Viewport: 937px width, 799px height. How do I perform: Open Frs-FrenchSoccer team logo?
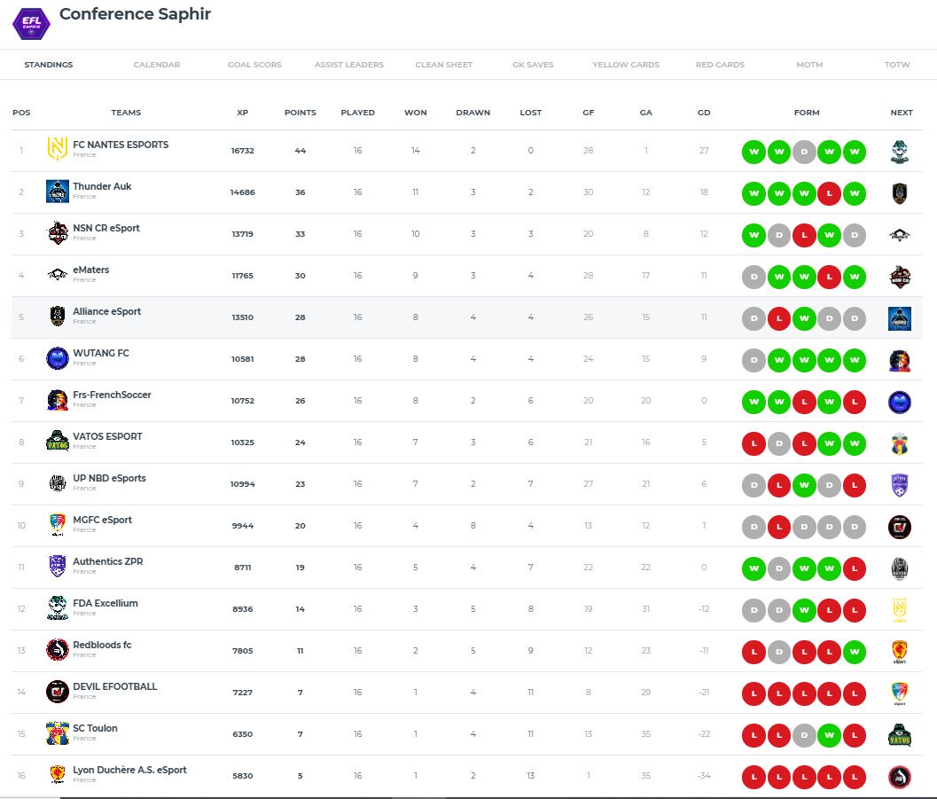click(58, 400)
